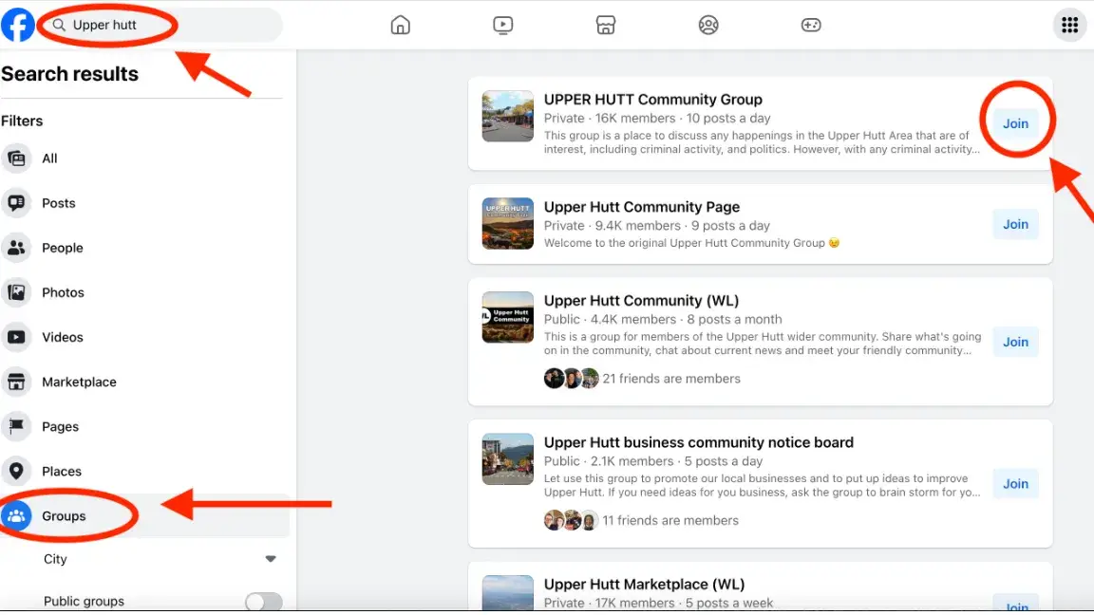Click the Places pin icon
This screenshot has width=1094, height=615.
pyautogui.click(x=16, y=471)
